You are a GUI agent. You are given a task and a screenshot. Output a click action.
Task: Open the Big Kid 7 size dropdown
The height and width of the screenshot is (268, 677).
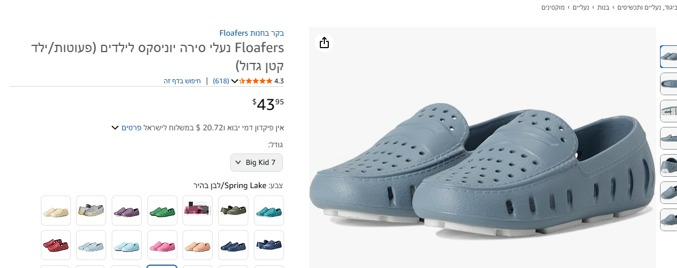256,163
